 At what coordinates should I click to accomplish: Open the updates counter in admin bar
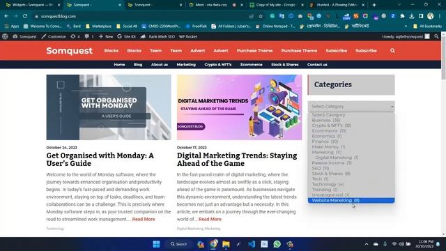point(75,36)
